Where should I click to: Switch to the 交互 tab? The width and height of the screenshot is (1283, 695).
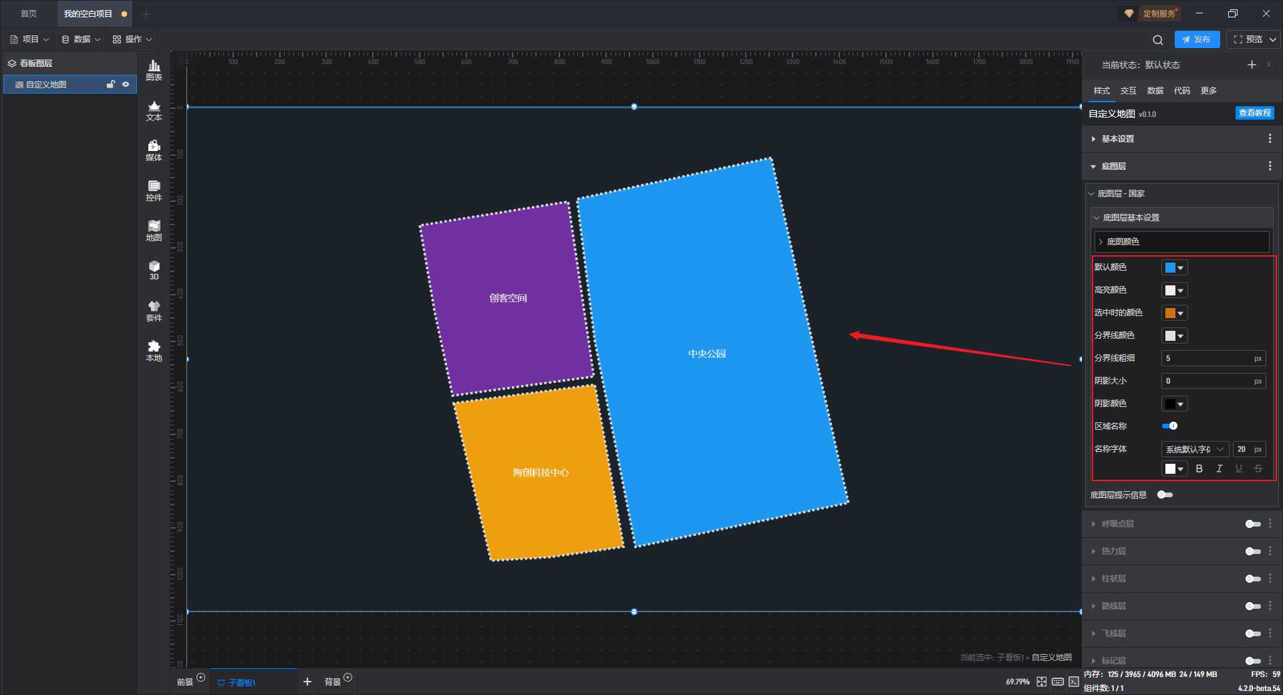point(1128,91)
